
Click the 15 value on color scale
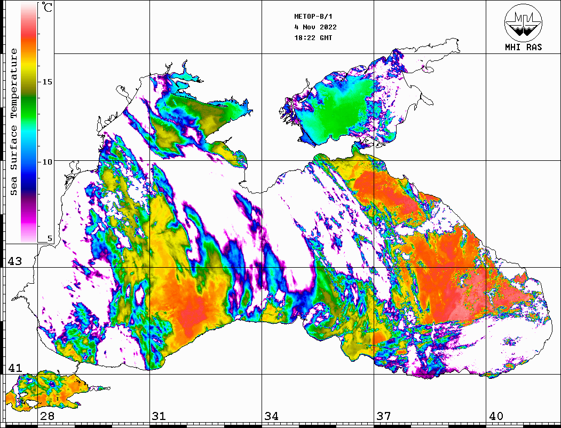point(47,82)
